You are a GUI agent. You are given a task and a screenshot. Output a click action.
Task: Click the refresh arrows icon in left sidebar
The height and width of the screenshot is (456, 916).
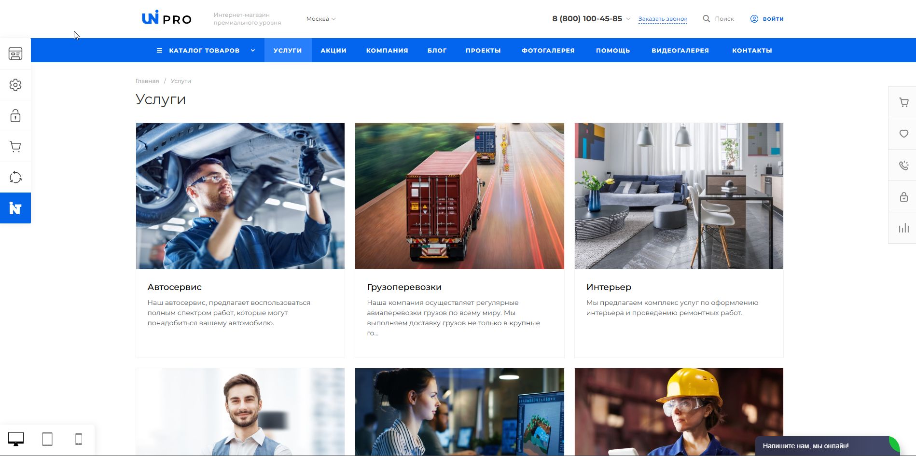click(15, 178)
